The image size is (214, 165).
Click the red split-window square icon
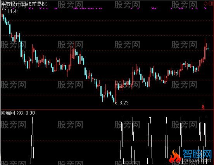[x=211, y=4]
